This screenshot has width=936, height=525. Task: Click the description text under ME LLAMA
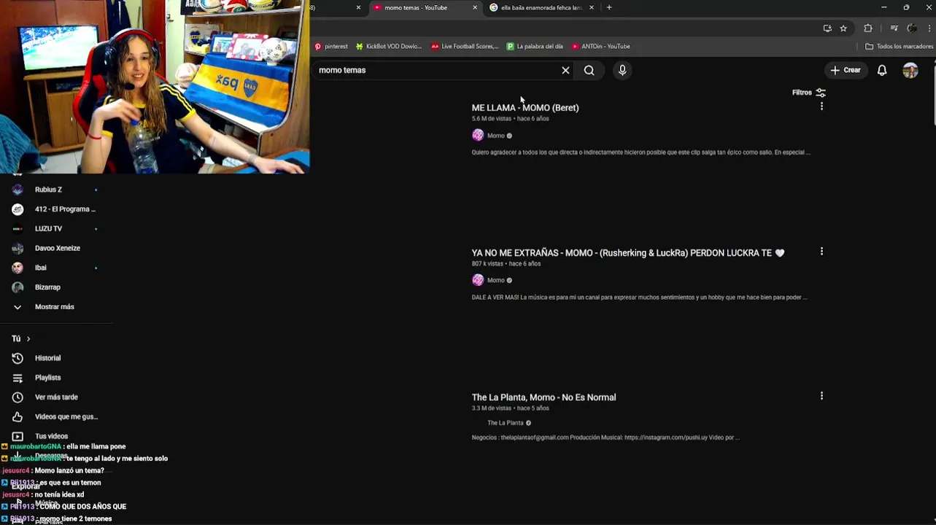641,152
